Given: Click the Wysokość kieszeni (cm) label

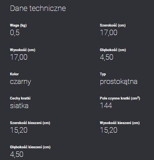Looking at the screenshot, I should click(120, 123).
